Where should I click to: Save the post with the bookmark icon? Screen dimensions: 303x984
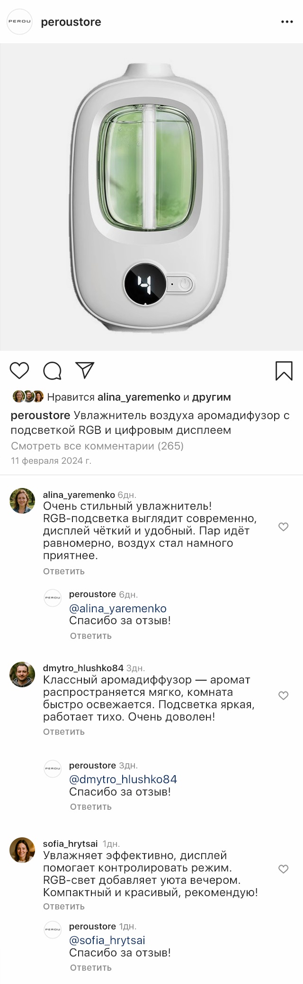click(x=284, y=371)
